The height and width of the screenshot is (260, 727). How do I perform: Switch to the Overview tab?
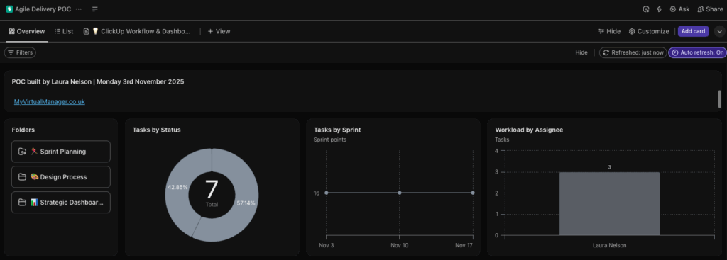(x=27, y=31)
